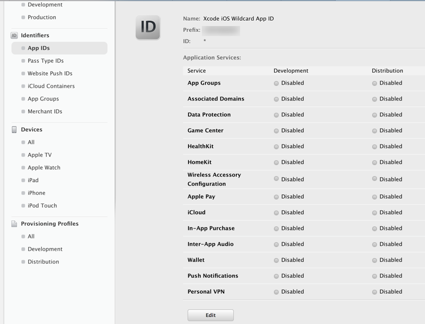Click the App Groups Development status indicator
425x324 pixels.
point(276,83)
